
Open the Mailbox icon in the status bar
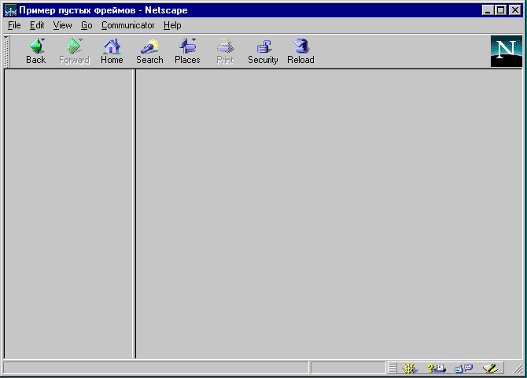pos(437,369)
